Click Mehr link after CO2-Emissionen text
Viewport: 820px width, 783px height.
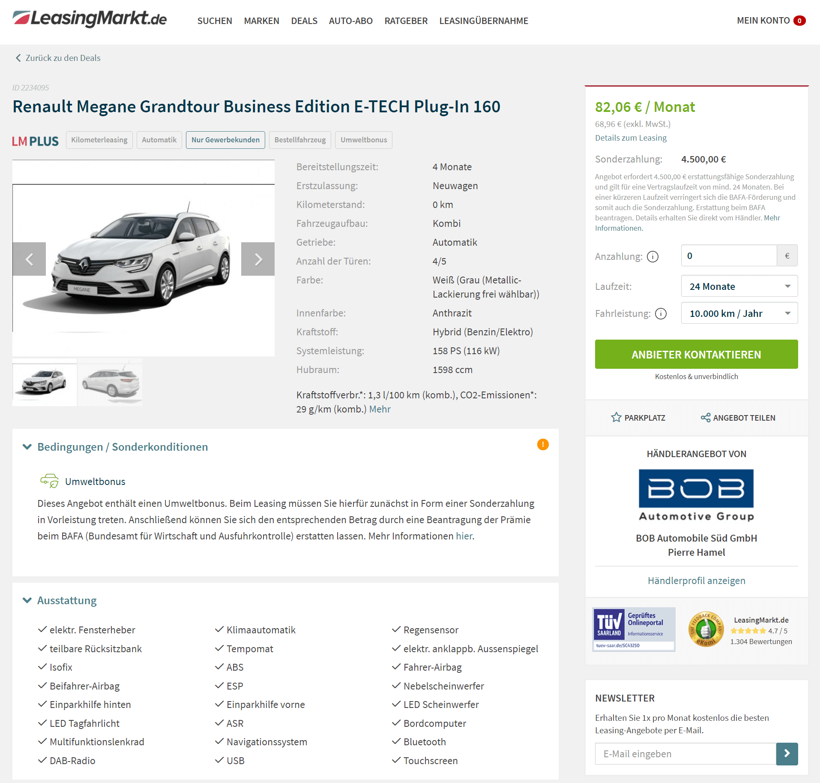[x=380, y=409]
